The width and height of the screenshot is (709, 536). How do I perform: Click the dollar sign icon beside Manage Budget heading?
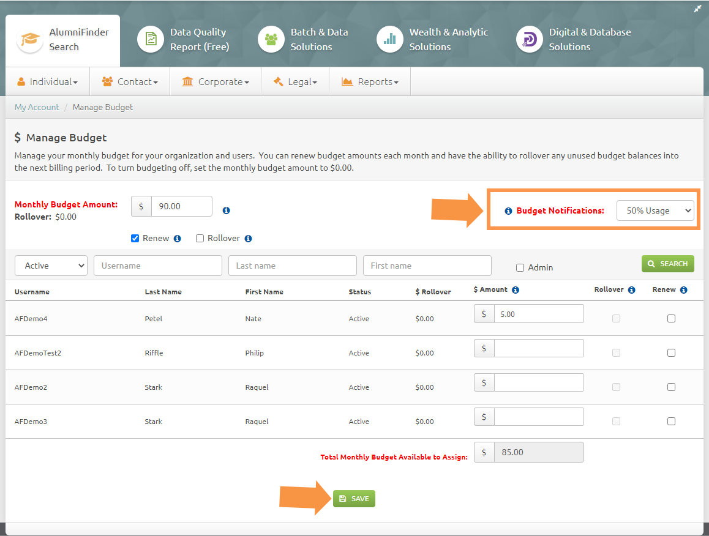(18, 138)
